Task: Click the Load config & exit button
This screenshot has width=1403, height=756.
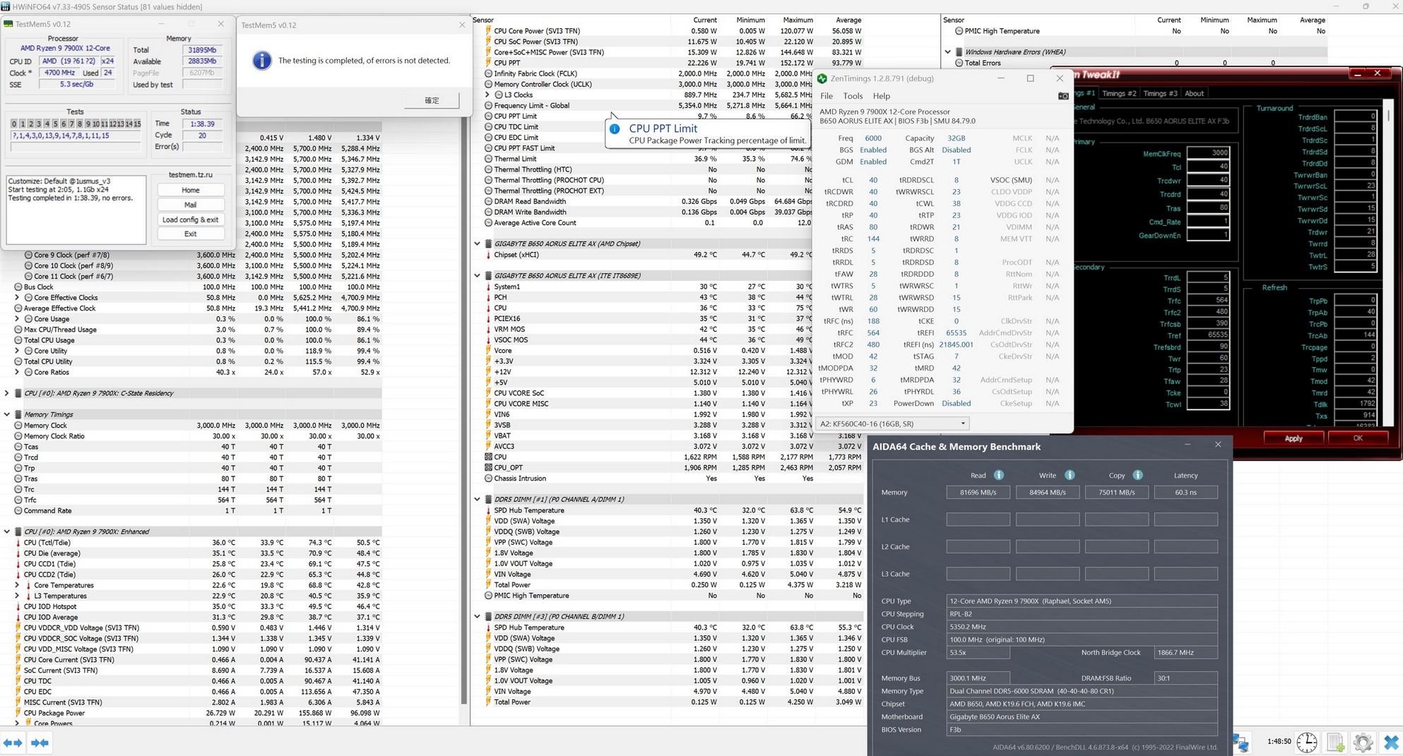Action: [x=190, y=220]
